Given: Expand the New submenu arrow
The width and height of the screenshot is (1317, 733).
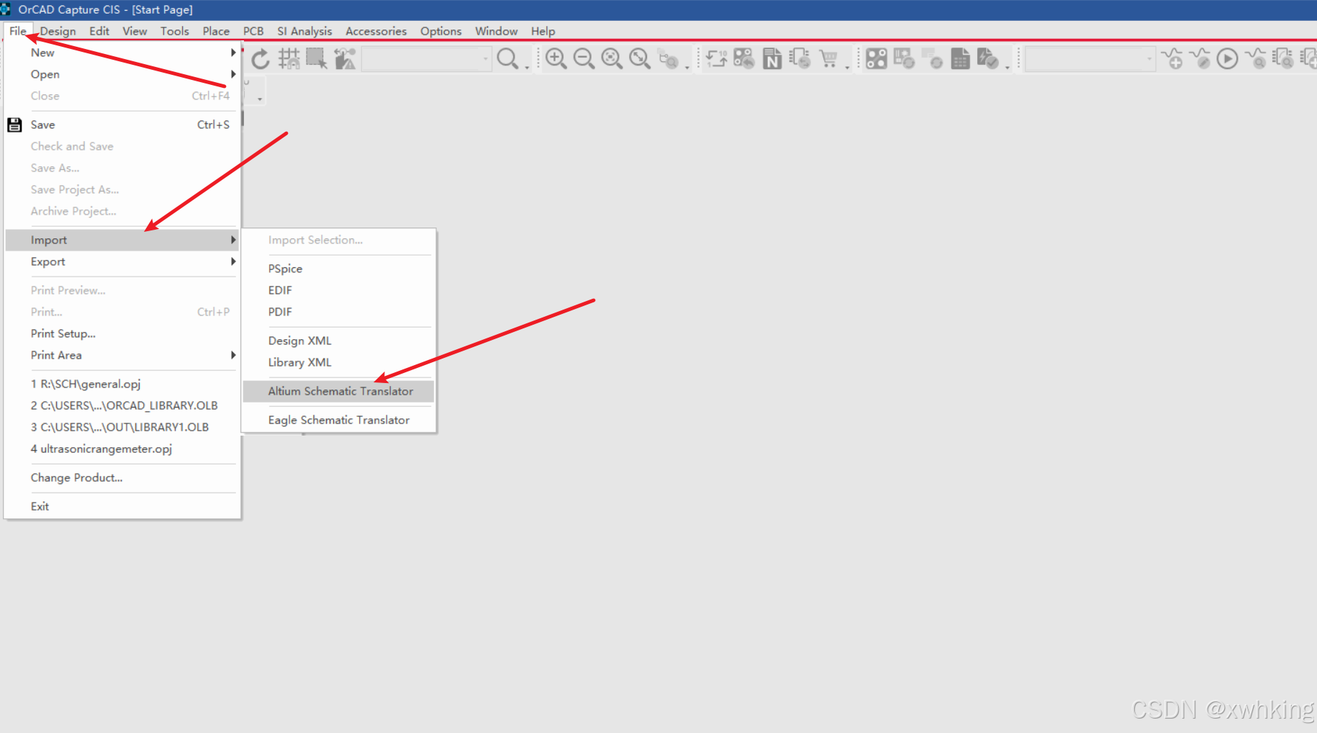Looking at the screenshot, I should (233, 53).
